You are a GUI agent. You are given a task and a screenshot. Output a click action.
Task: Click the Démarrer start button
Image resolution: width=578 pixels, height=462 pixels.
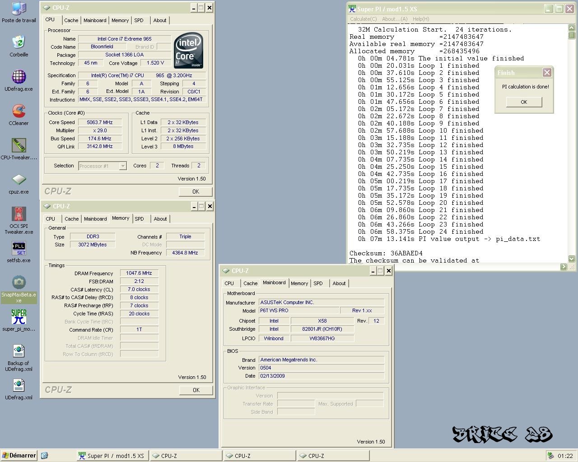click(19, 456)
